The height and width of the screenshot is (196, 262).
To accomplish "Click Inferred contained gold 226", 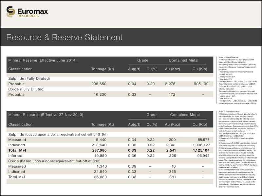I will (x=173, y=156).
